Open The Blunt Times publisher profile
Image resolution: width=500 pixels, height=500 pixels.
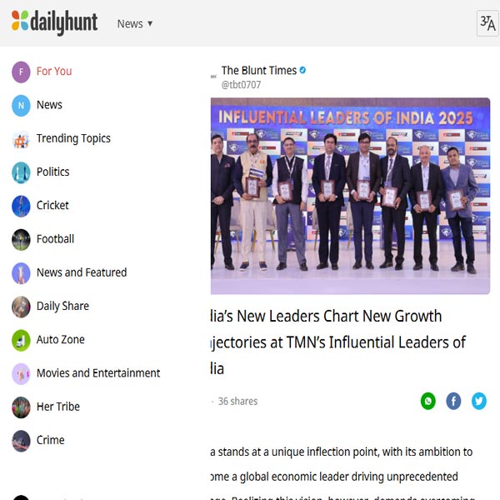257,71
